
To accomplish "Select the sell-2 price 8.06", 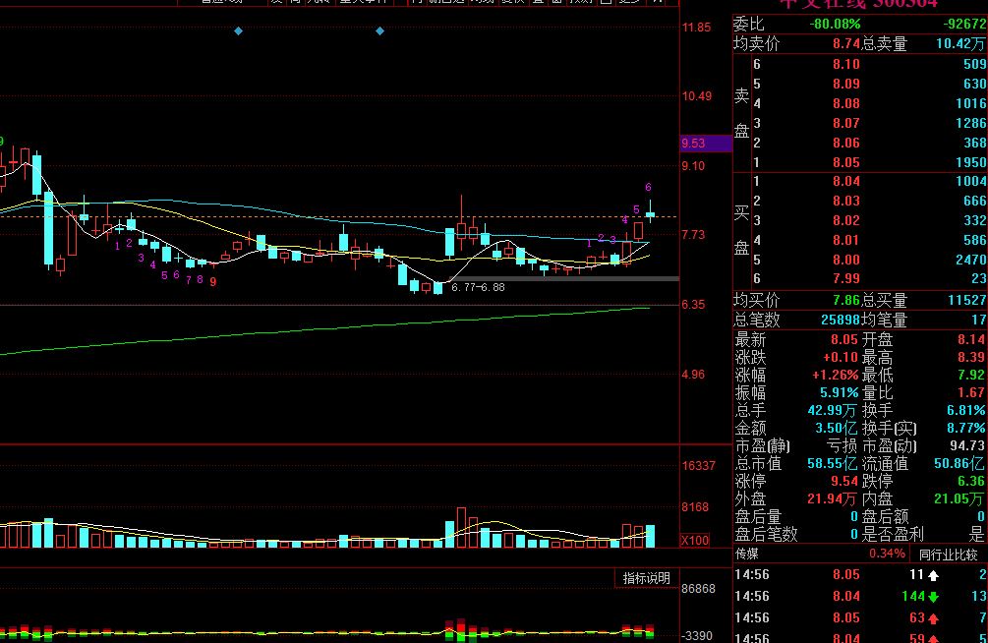I will [845, 144].
